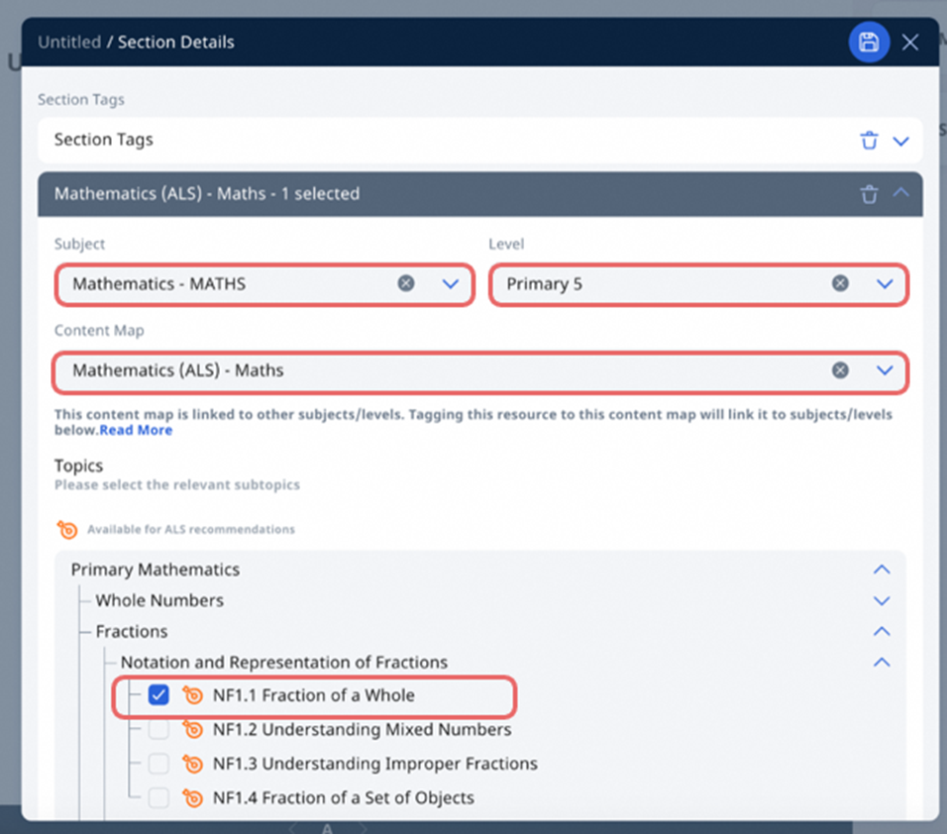Clear the Primary 5 level selection
The image size is (947, 834).
point(840,284)
